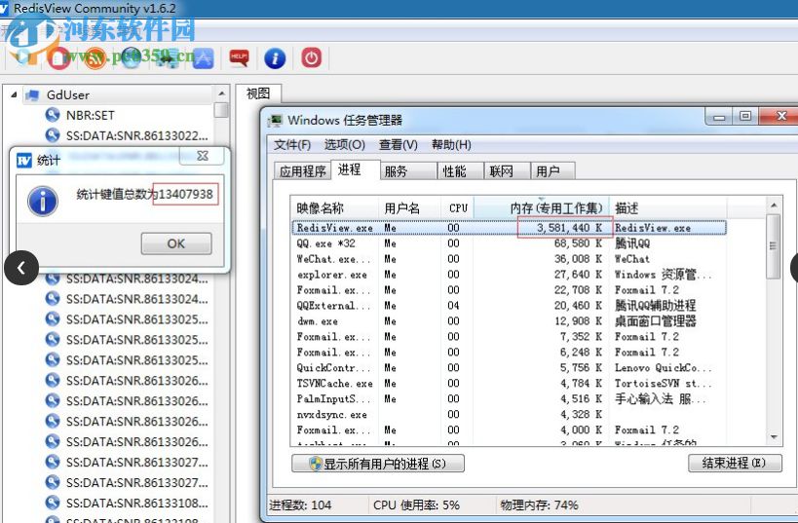Sort by the 映像名称 column header
The image size is (798, 523).
pyautogui.click(x=335, y=208)
